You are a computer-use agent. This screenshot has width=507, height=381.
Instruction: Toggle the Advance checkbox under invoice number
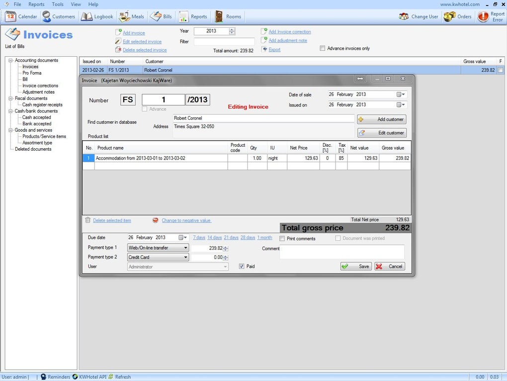coord(145,109)
